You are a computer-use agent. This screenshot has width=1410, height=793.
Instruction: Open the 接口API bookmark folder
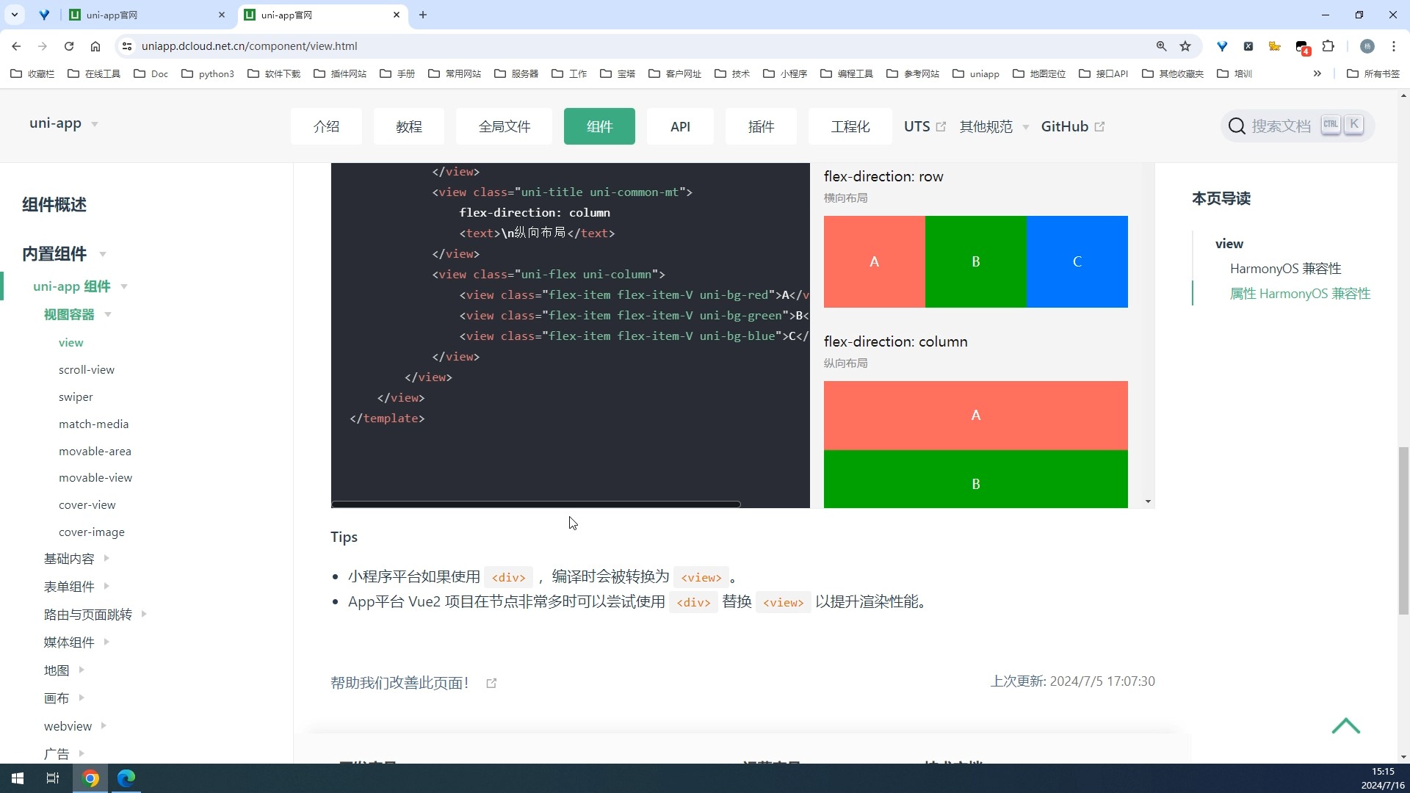pyautogui.click(x=1103, y=73)
